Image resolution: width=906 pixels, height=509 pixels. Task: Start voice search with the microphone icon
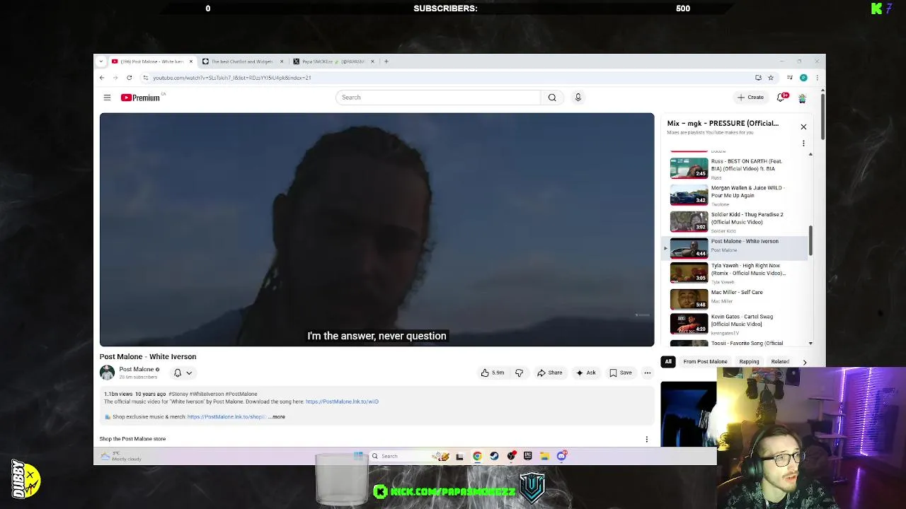coord(578,98)
